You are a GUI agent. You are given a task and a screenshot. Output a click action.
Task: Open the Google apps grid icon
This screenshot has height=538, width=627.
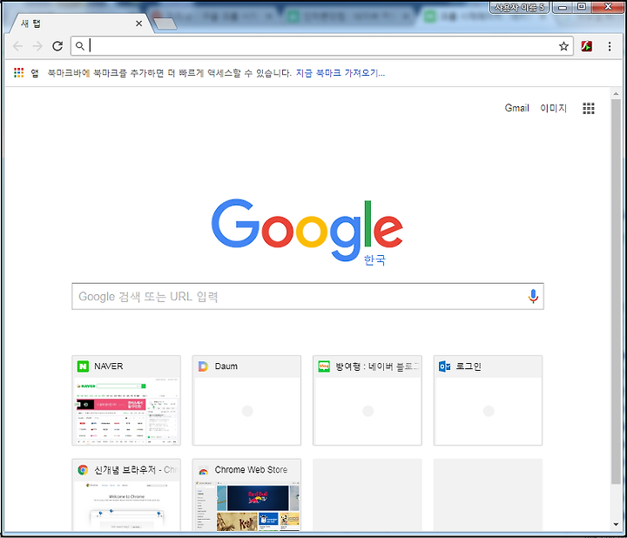tap(588, 108)
